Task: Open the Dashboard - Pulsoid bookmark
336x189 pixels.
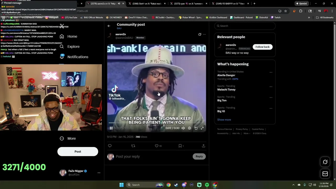Action: tap(241, 18)
